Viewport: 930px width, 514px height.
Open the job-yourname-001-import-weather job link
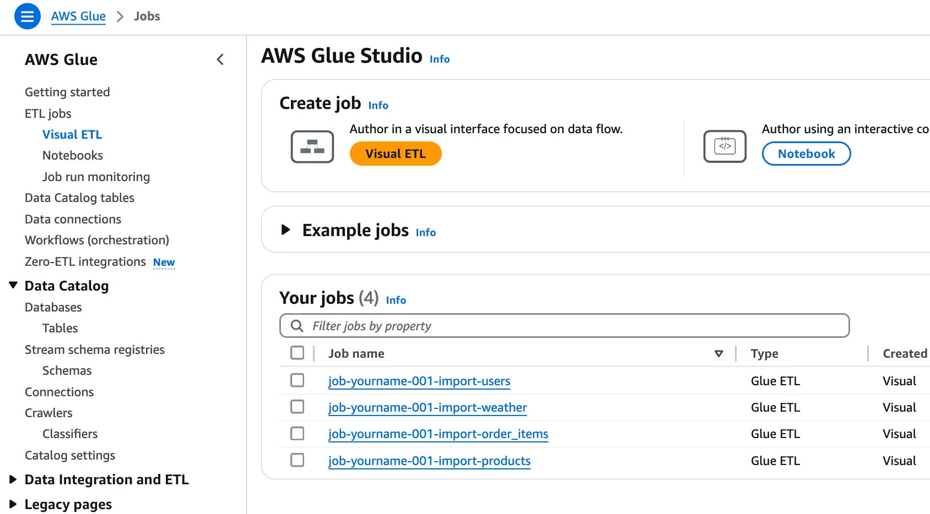[x=428, y=407]
